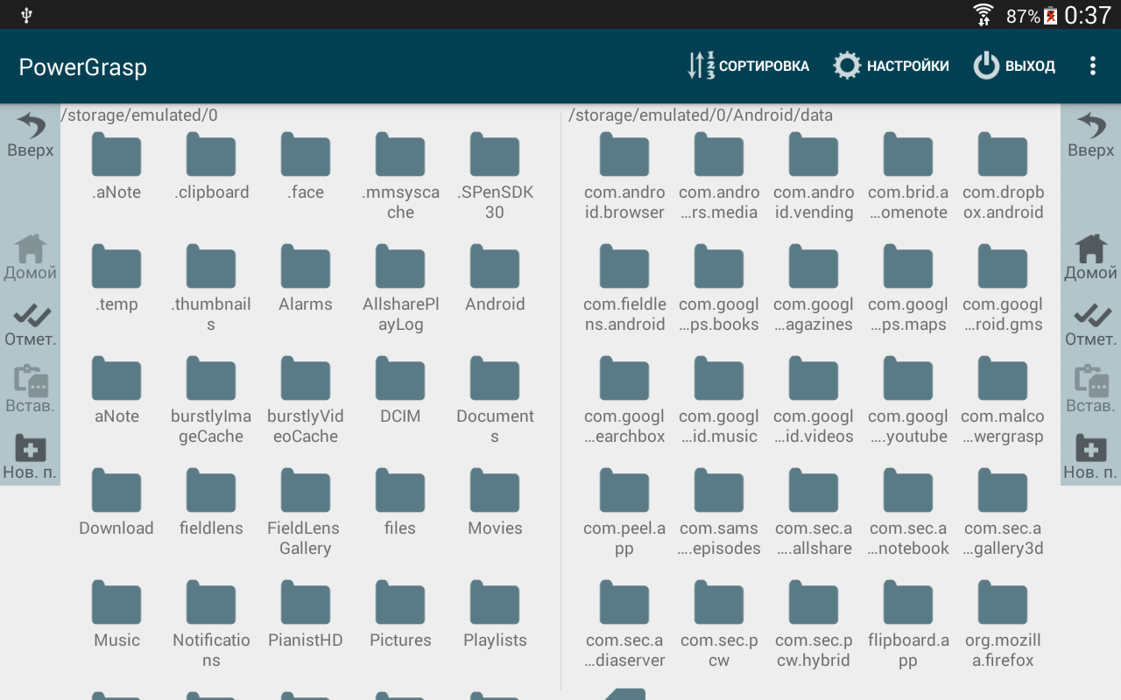This screenshot has height=700, width=1121.
Task: Tap the right pane Android/data path
Action: coord(701,115)
